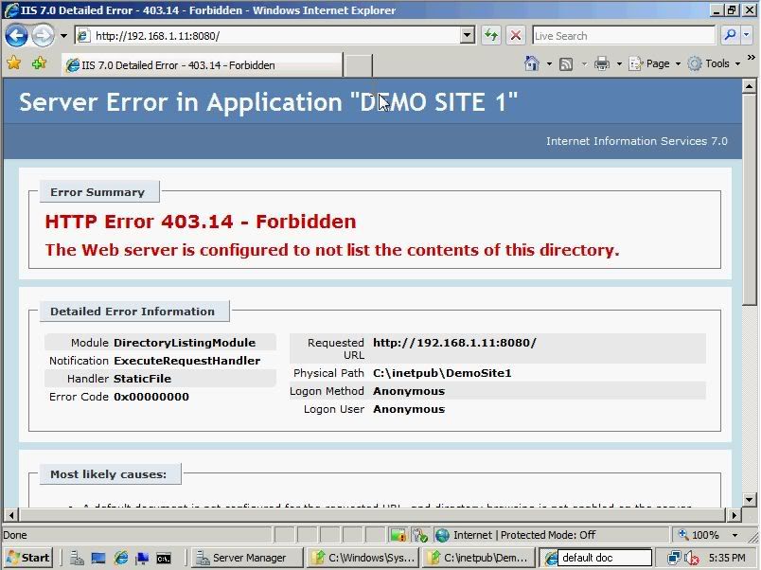
Task: Click the Add to Favorites icon
Action: point(40,63)
